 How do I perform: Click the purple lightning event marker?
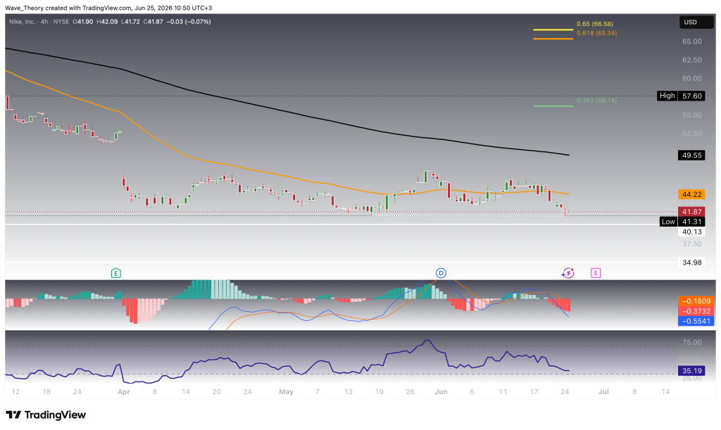click(x=568, y=273)
